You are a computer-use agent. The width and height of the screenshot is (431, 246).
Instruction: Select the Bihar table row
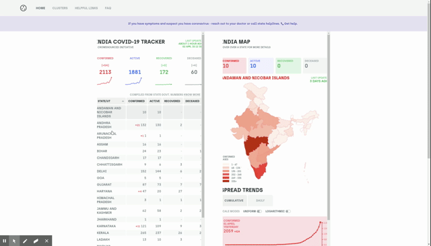click(x=150, y=151)
